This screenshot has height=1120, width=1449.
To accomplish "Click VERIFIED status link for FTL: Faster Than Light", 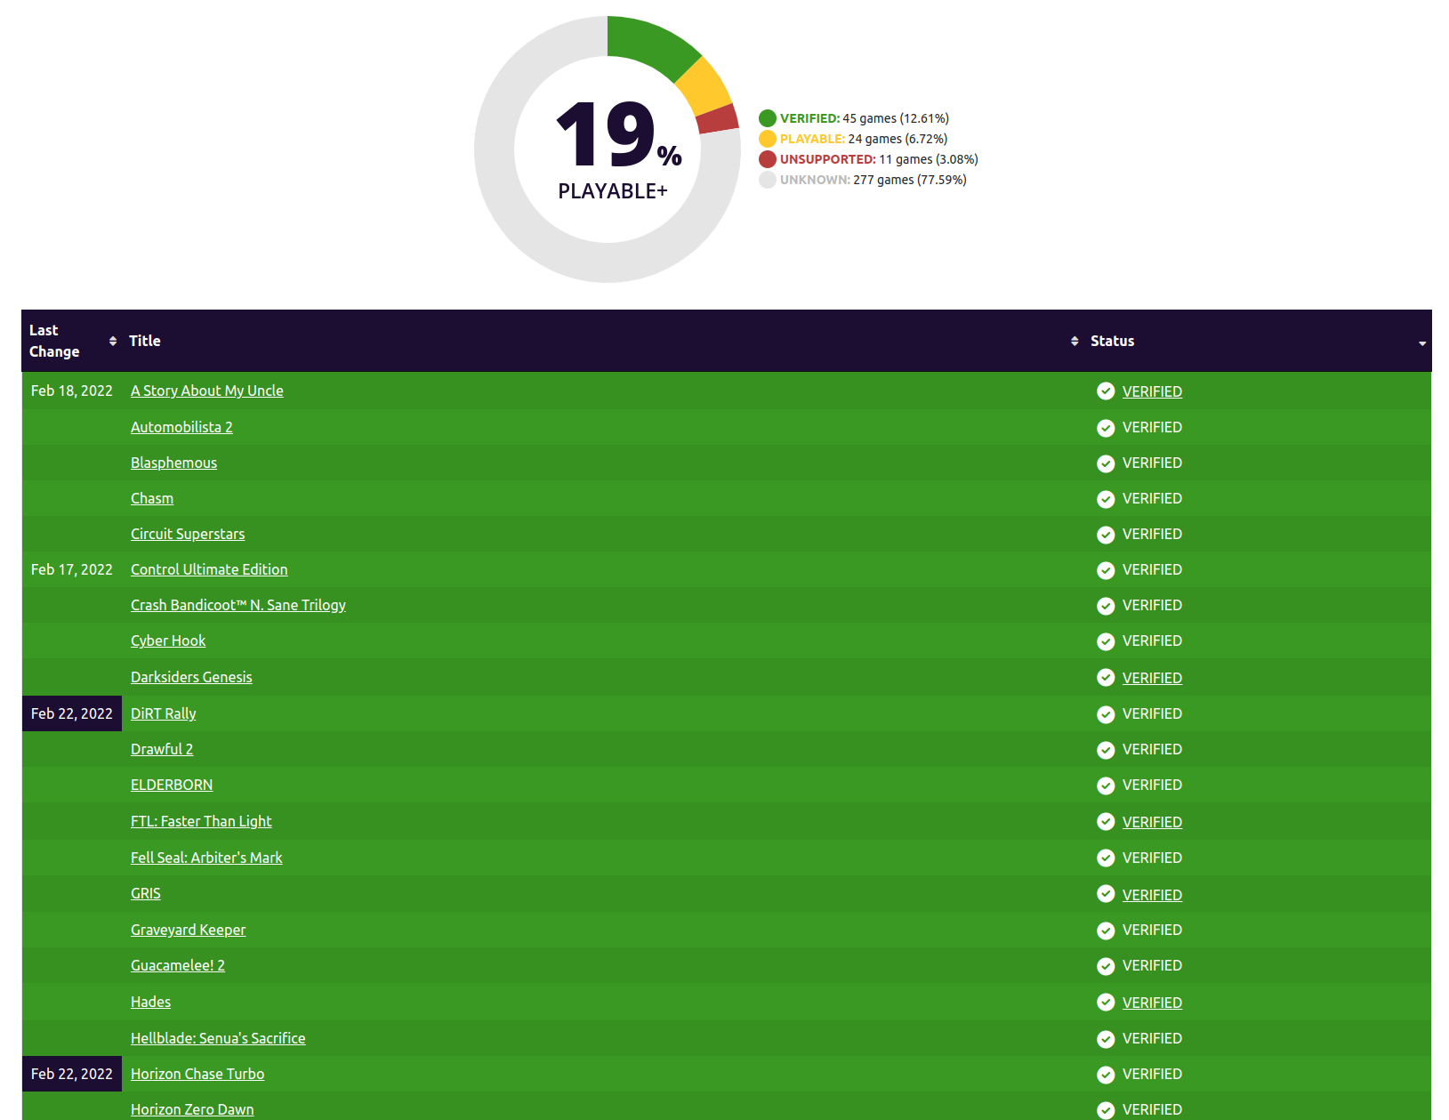I will 1152,822.
